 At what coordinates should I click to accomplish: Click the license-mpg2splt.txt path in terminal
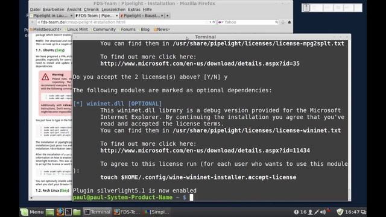click(x=259, y=43)
